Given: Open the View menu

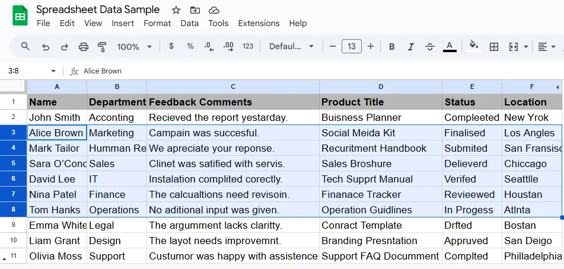Looking at the screenshot, I should coord(93,23).
